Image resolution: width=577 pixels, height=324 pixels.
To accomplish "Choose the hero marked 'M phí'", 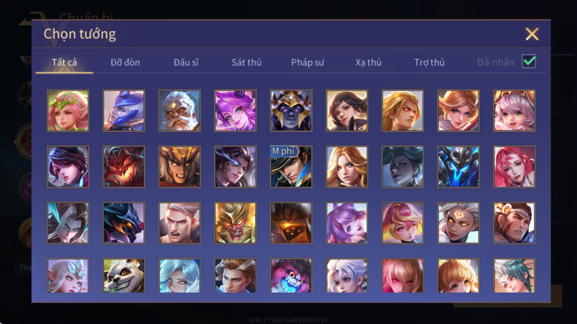I will 291,167.
